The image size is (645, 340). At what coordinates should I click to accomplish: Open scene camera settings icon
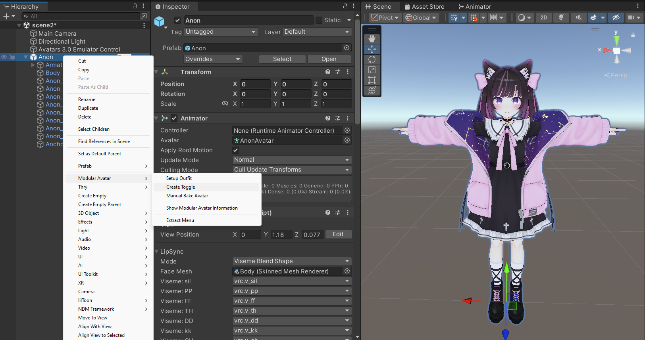point(631,17)
